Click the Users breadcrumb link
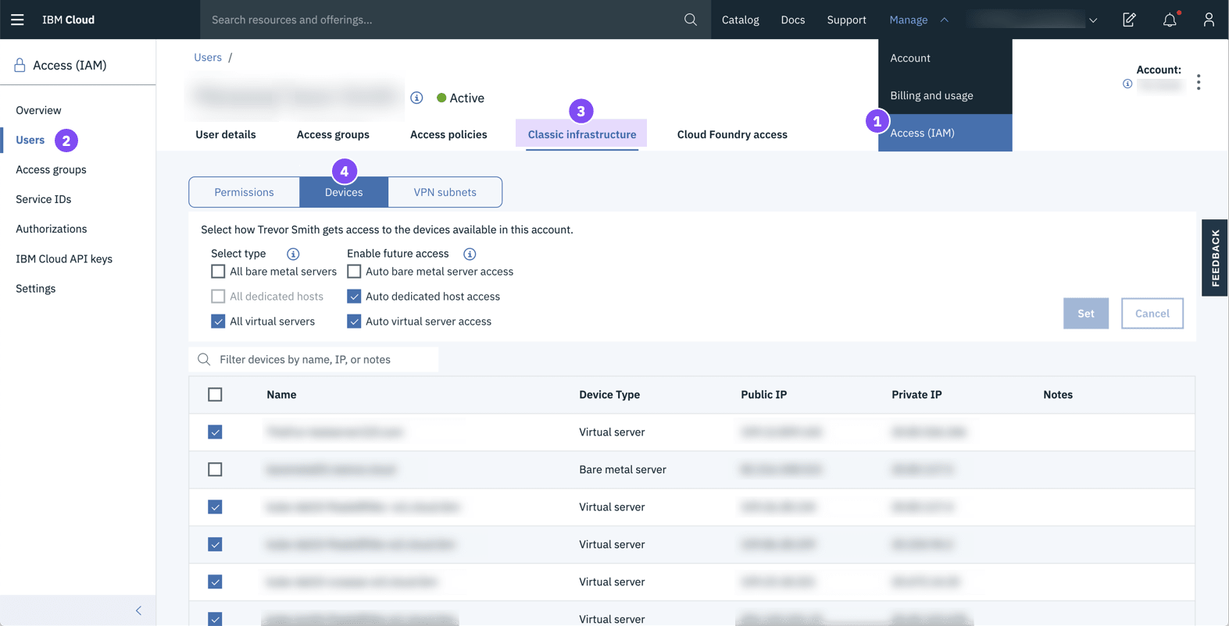 pyautogui.click(x=208, y=57)
